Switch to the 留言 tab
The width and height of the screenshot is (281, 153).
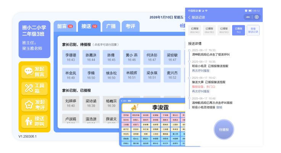click(65, 26)
